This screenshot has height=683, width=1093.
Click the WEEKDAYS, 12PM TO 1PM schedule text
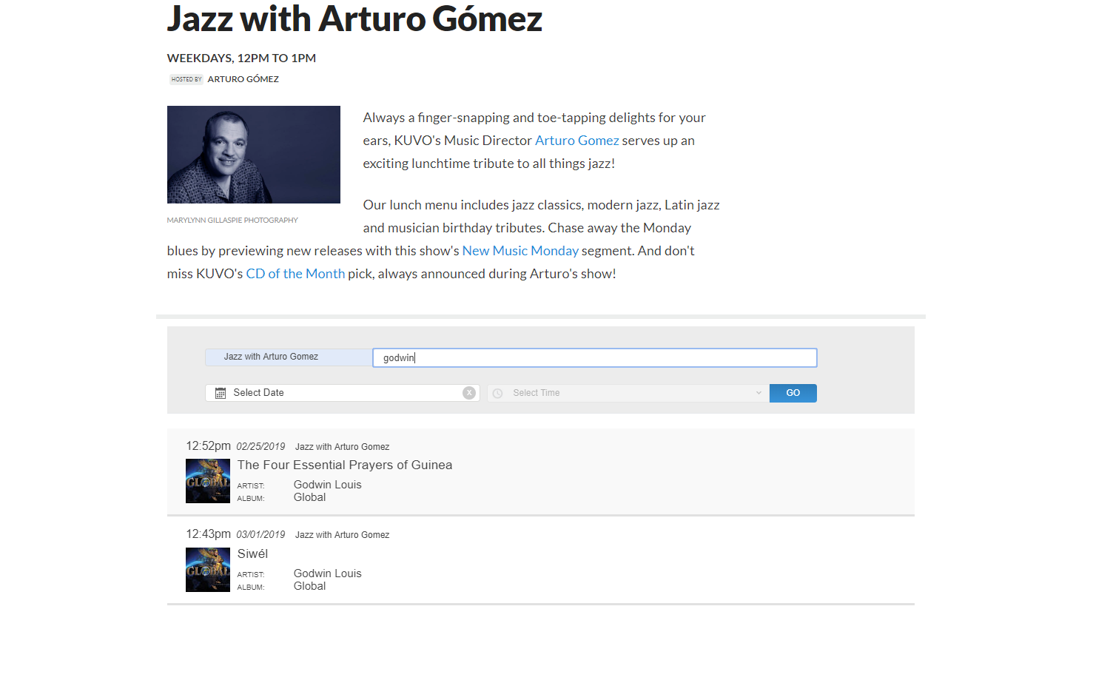[x=241, y=58]
